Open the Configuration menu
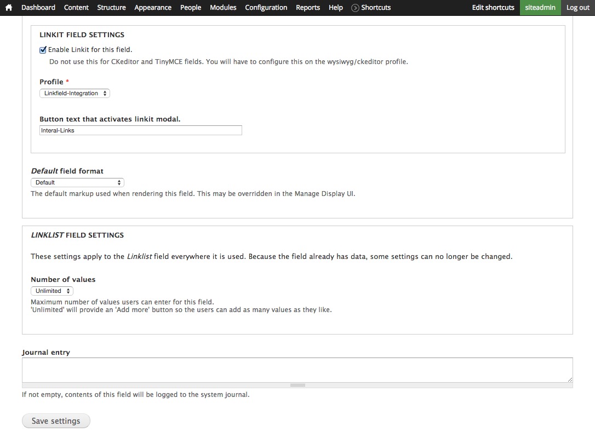 [x=266, y=7]
